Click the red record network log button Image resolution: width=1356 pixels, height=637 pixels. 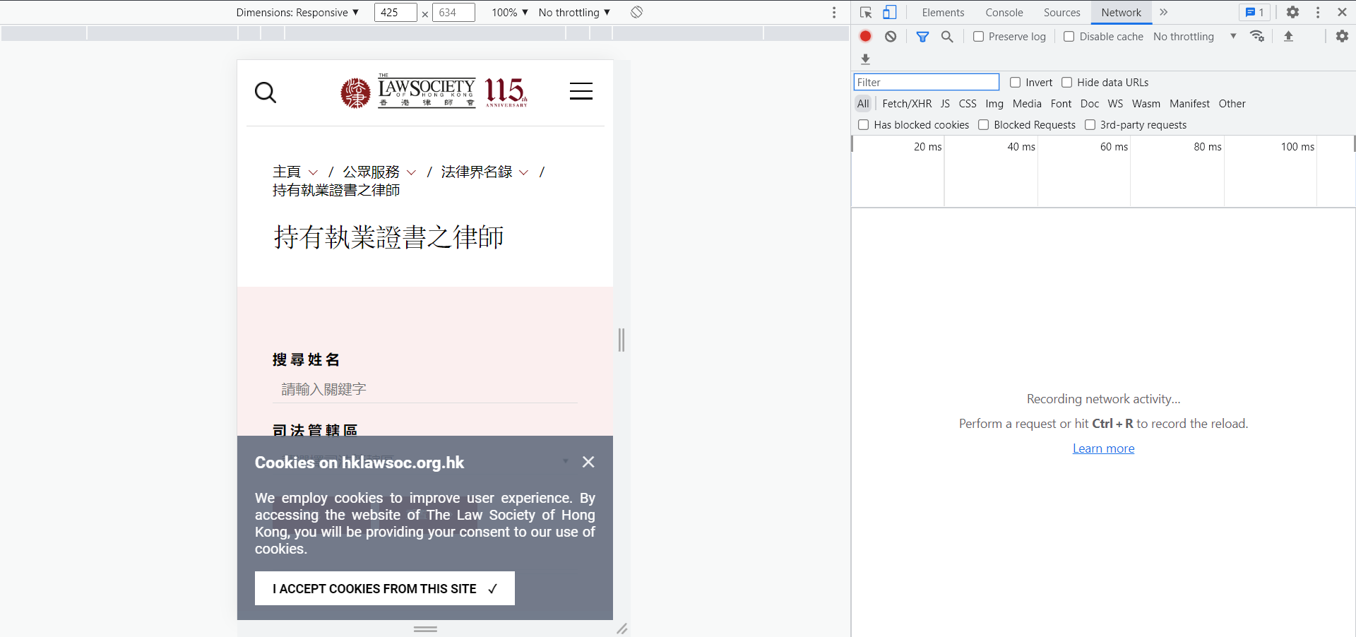tap(865, 36)
